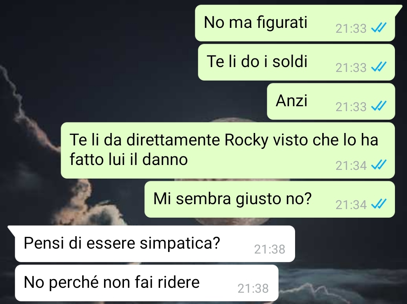The height and width of the screenshot is (304, 407).
Task: Click blue double-check on 'Te li do i soldi'
Action: tap(379, 67)
